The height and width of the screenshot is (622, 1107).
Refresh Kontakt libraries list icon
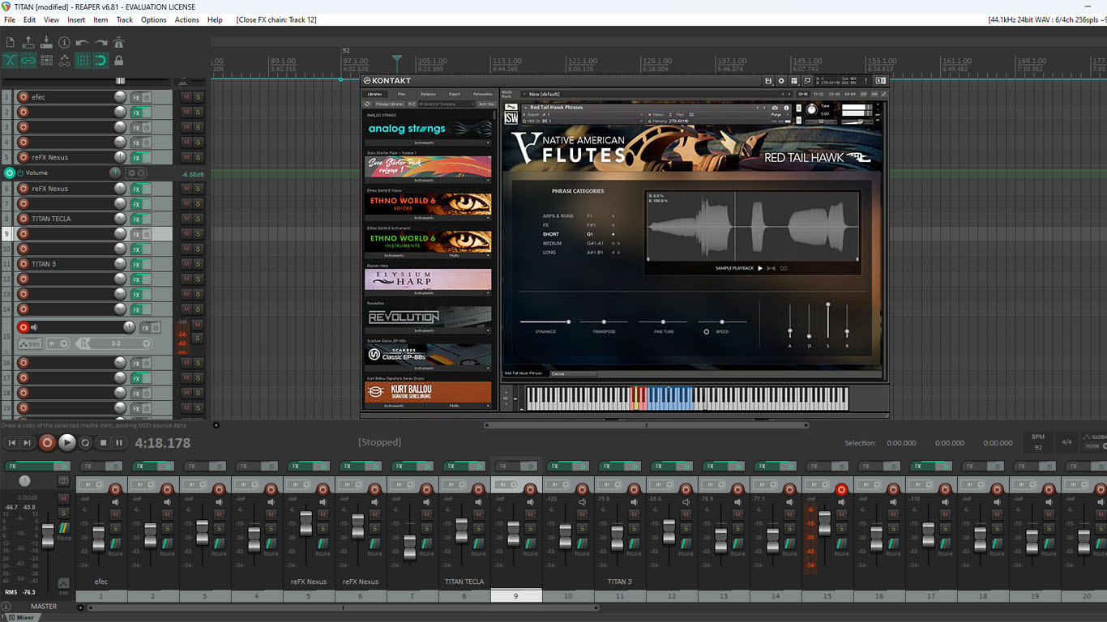(367, 104)
